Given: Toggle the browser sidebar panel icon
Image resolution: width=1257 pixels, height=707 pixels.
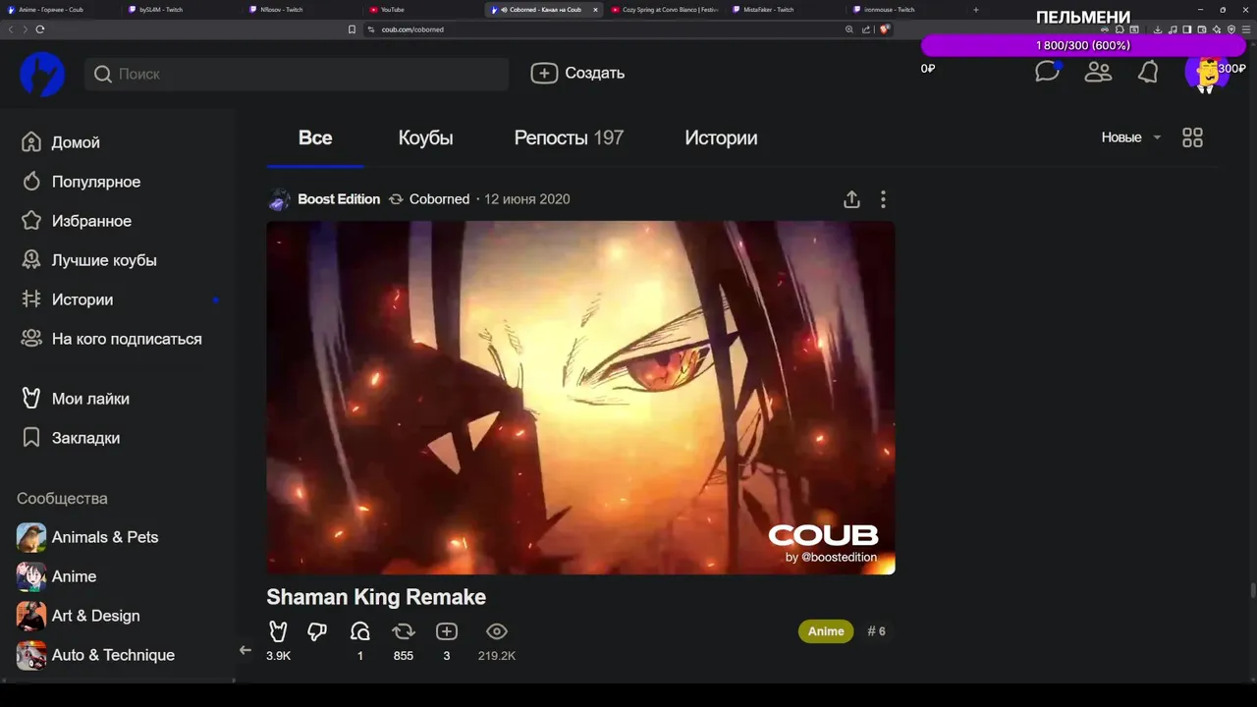Looking at the screenshot, I should coord(1187,29).
